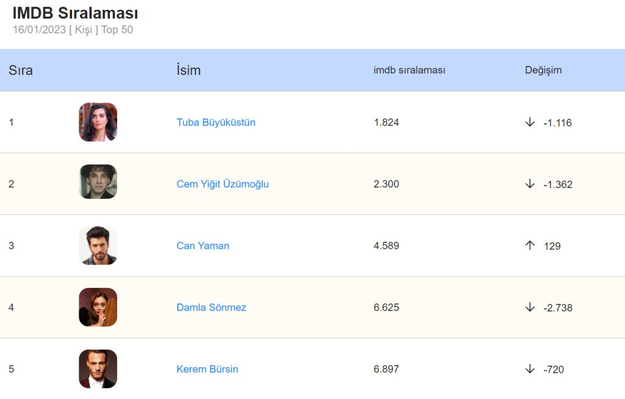The width and height of the screenshot is (625, 399).
Task: Click the down arrow next to -720
Action: coord(530,368)
